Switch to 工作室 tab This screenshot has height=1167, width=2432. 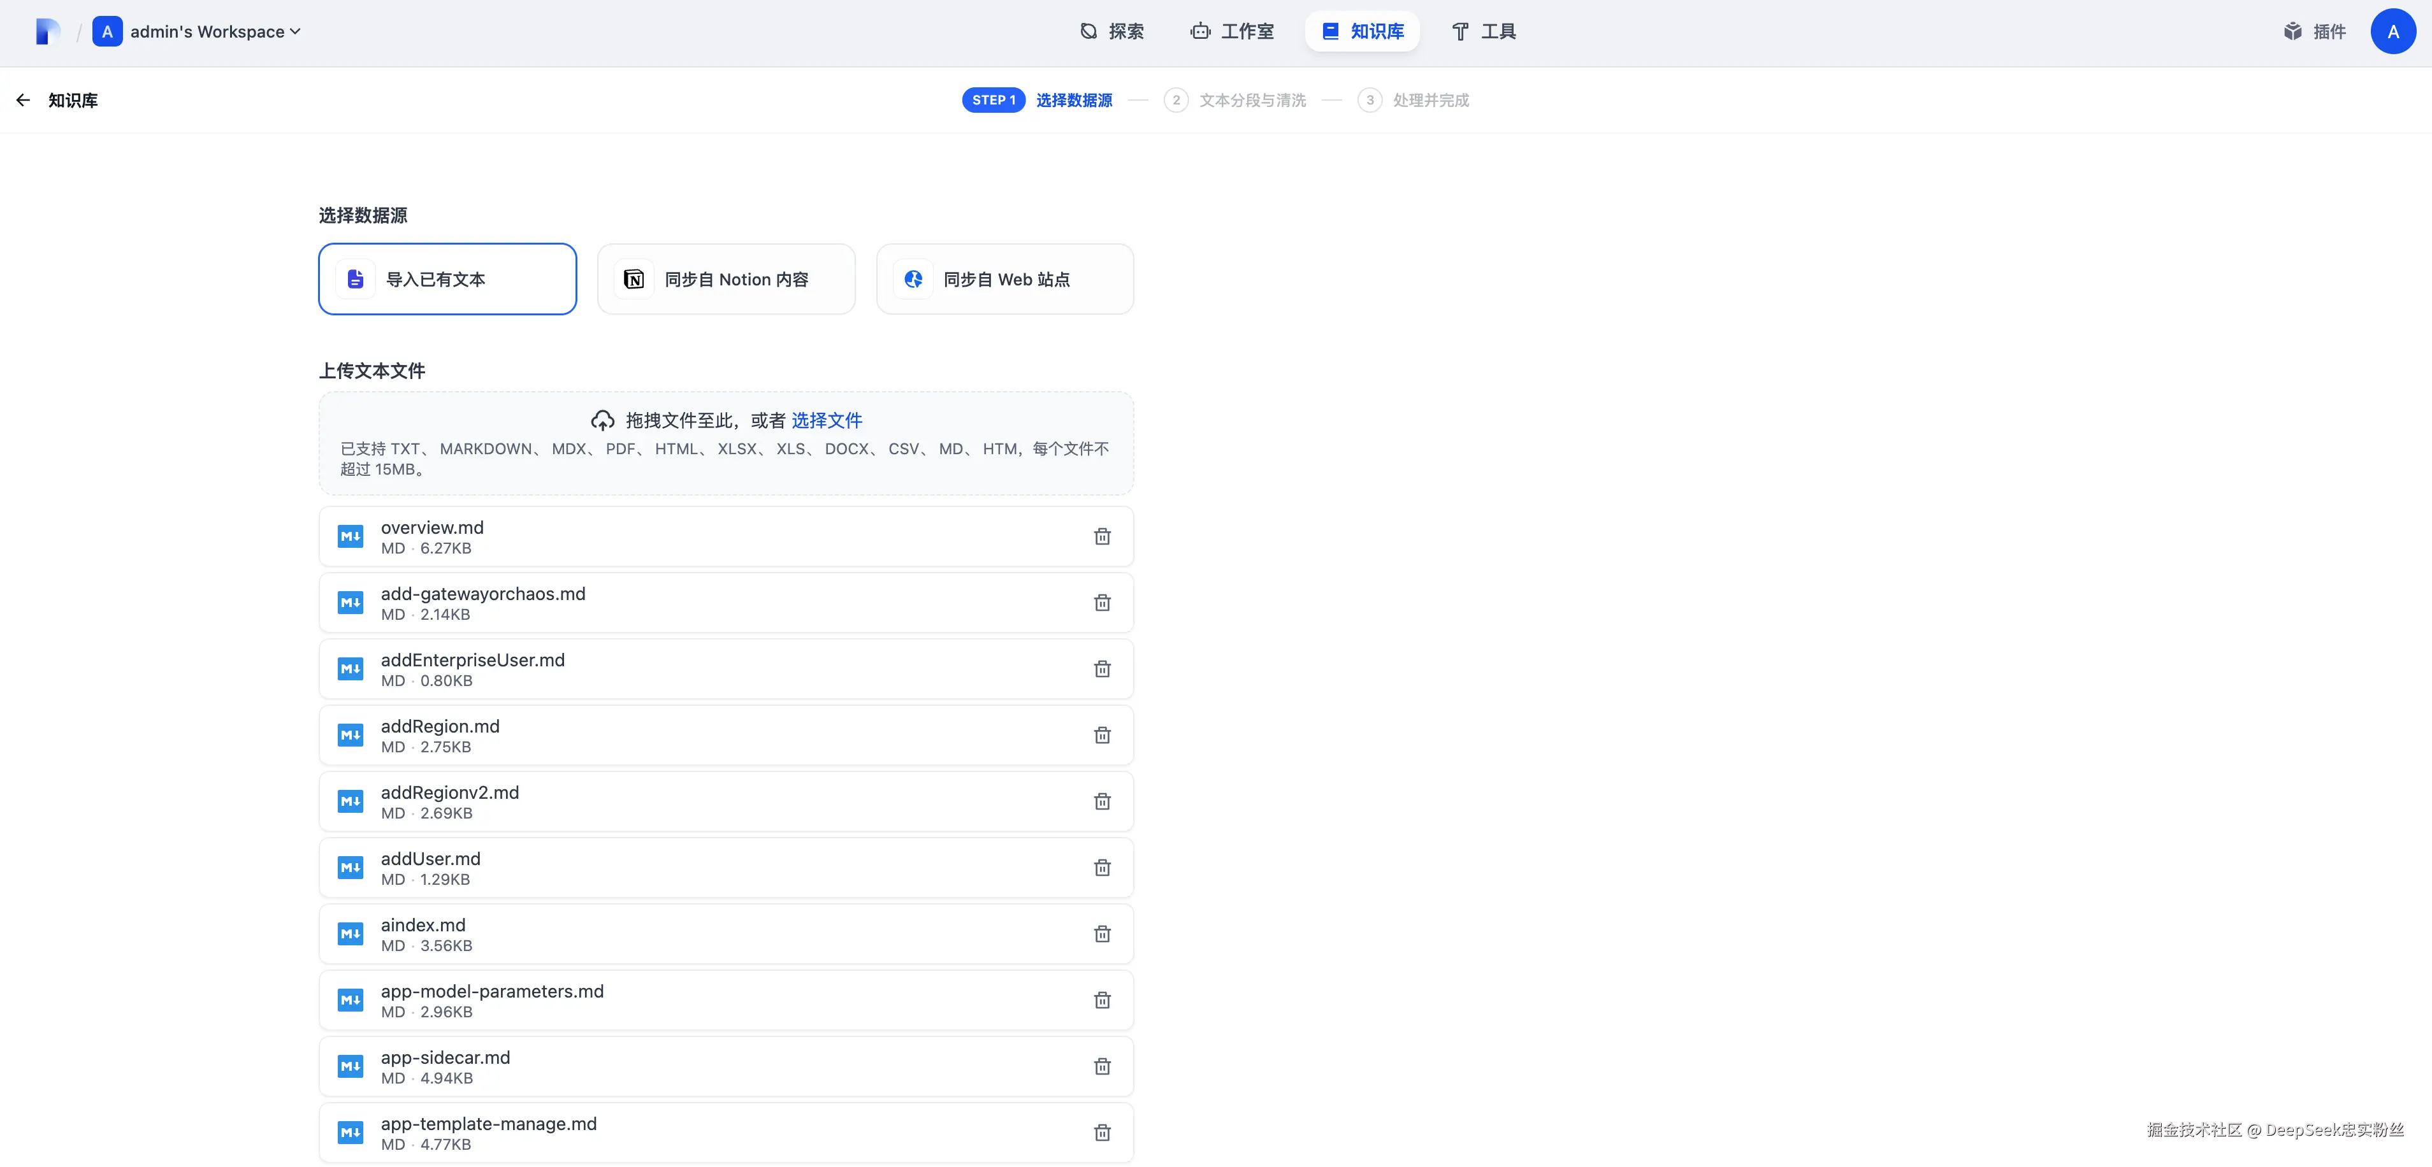click(1232, 32)
